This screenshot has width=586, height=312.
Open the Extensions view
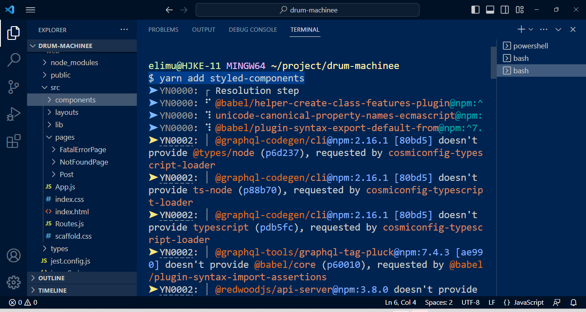click(13, 141)
